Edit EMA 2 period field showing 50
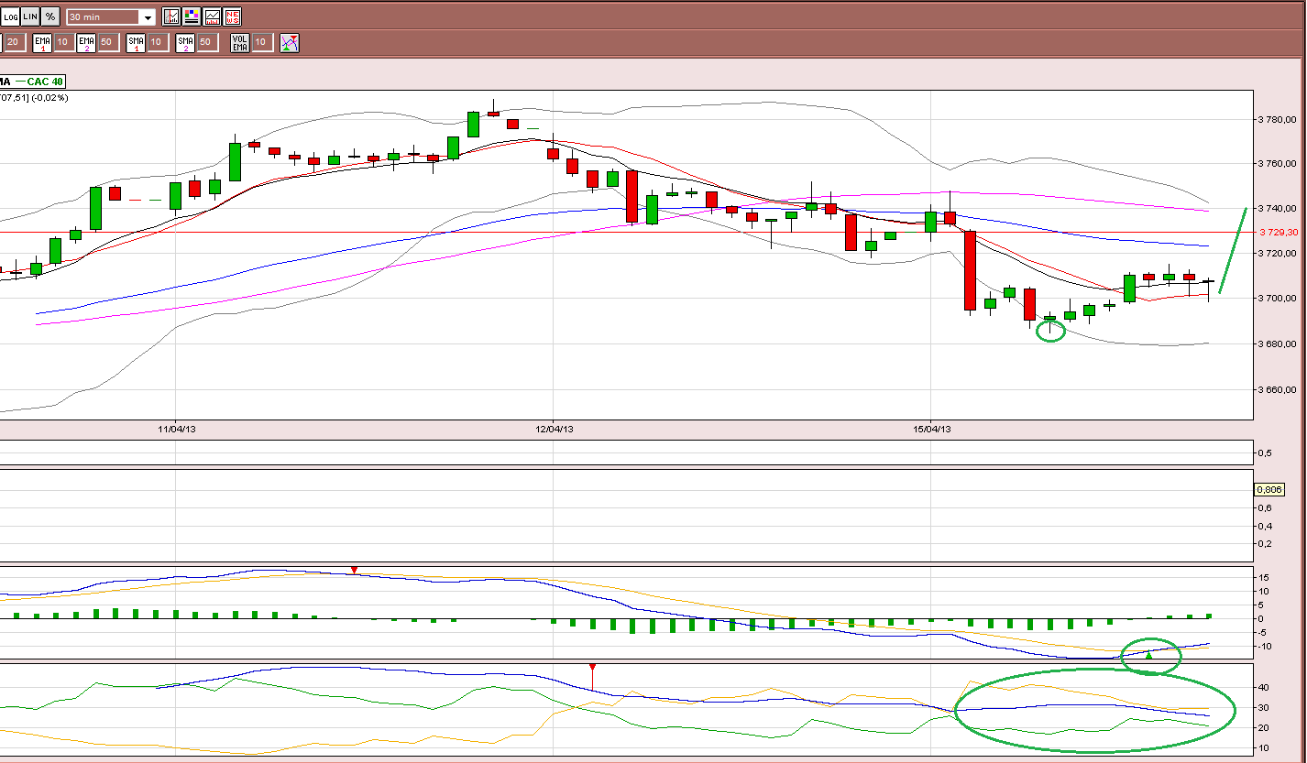The image size is (1307, 763). pyautogui.click(x=107, y=42)
